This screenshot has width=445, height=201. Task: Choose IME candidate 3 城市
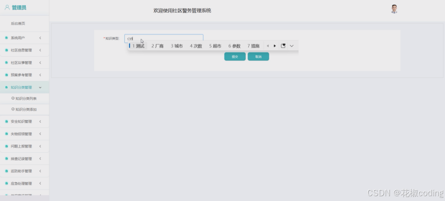coord(177,46)
